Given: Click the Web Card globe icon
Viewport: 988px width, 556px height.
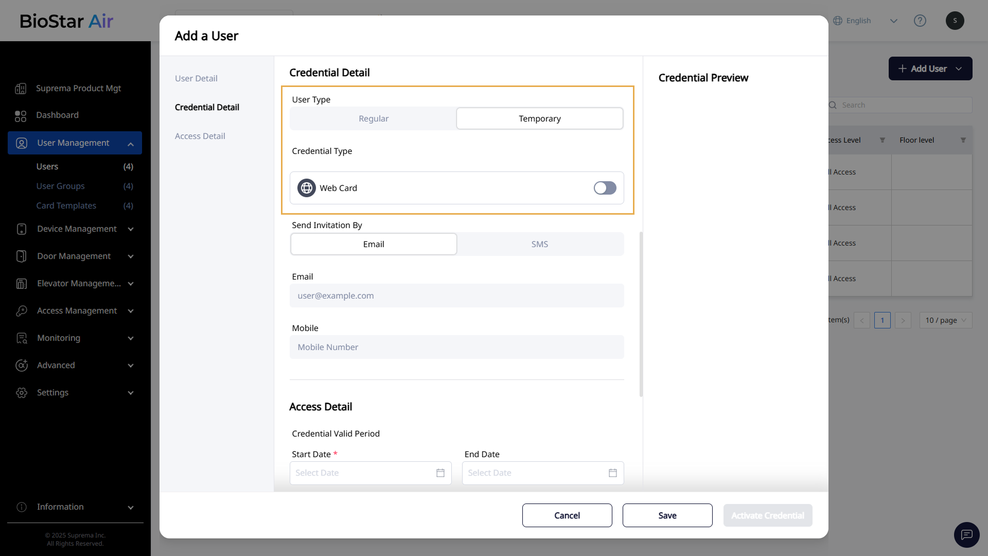Looking at the screenshot, I should [x=307, y=188].
